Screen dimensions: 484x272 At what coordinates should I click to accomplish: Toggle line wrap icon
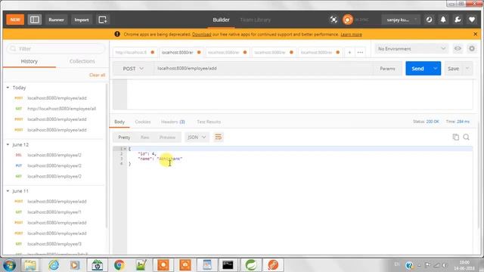pos(219,138)
